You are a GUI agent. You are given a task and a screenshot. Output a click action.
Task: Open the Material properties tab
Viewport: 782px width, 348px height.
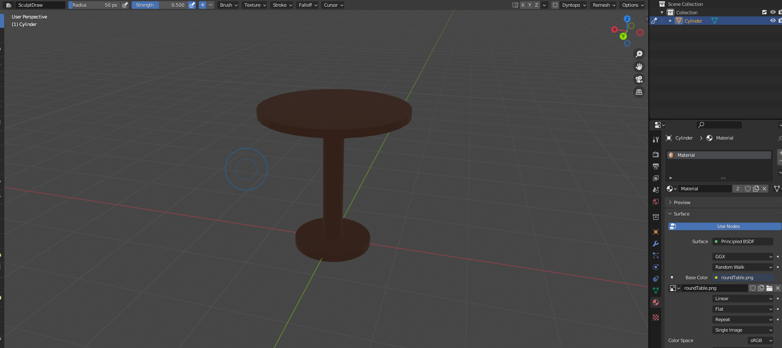[x=656, y=302]
